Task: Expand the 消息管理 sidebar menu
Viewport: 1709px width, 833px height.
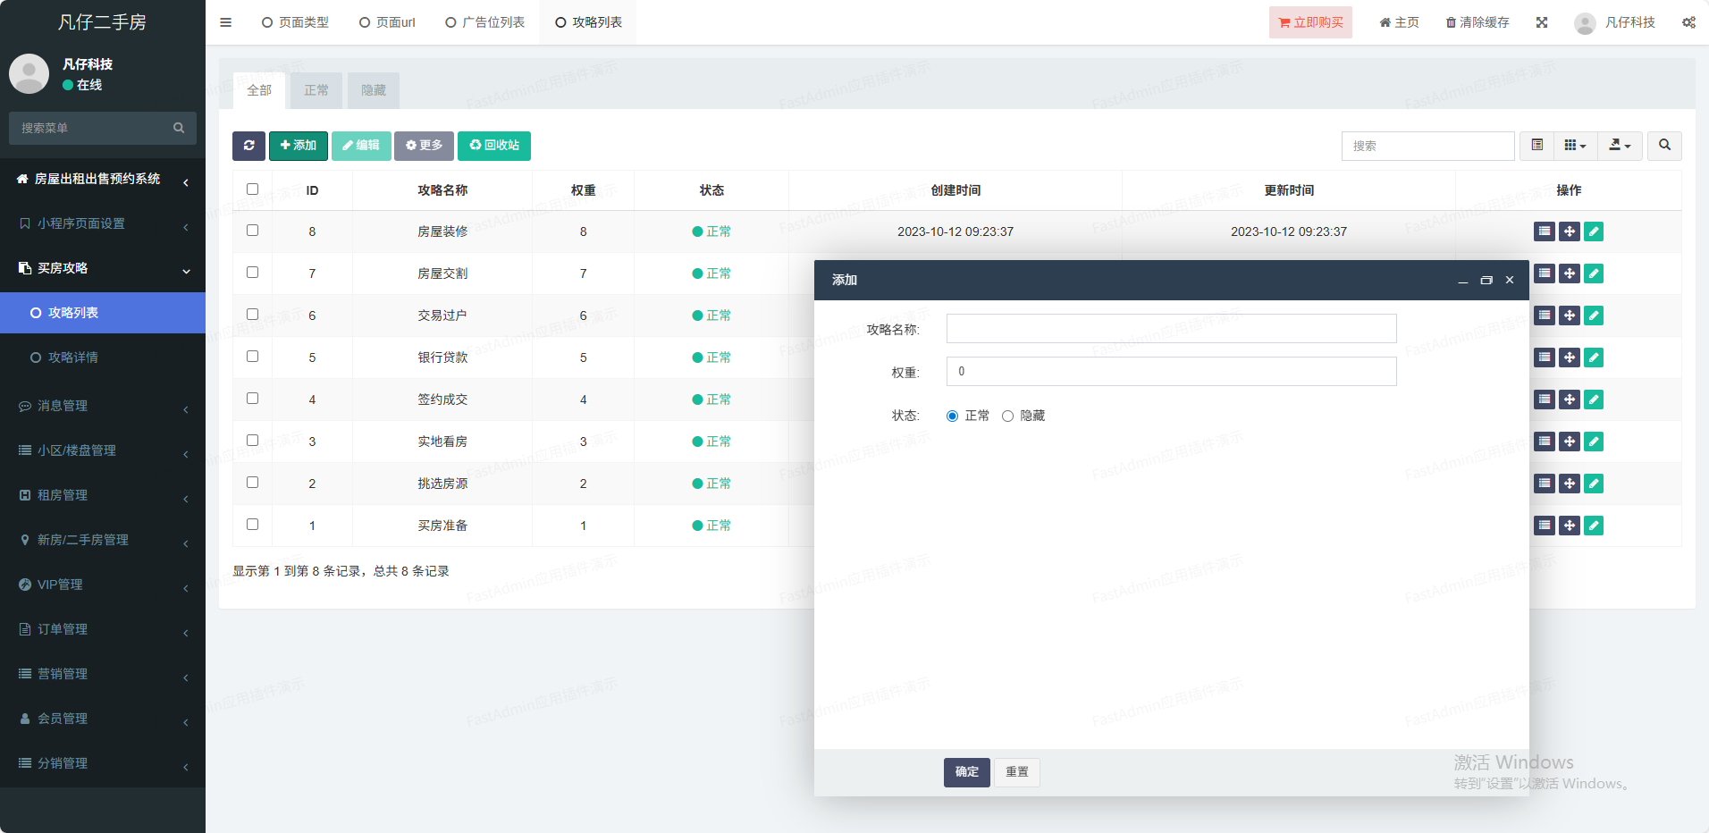Action: click(x=103, y=406)
